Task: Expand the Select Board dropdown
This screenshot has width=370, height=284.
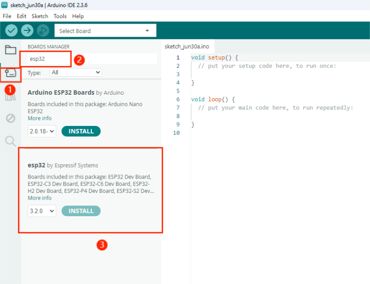Action: pyautogui.click(x=105, y=31)
